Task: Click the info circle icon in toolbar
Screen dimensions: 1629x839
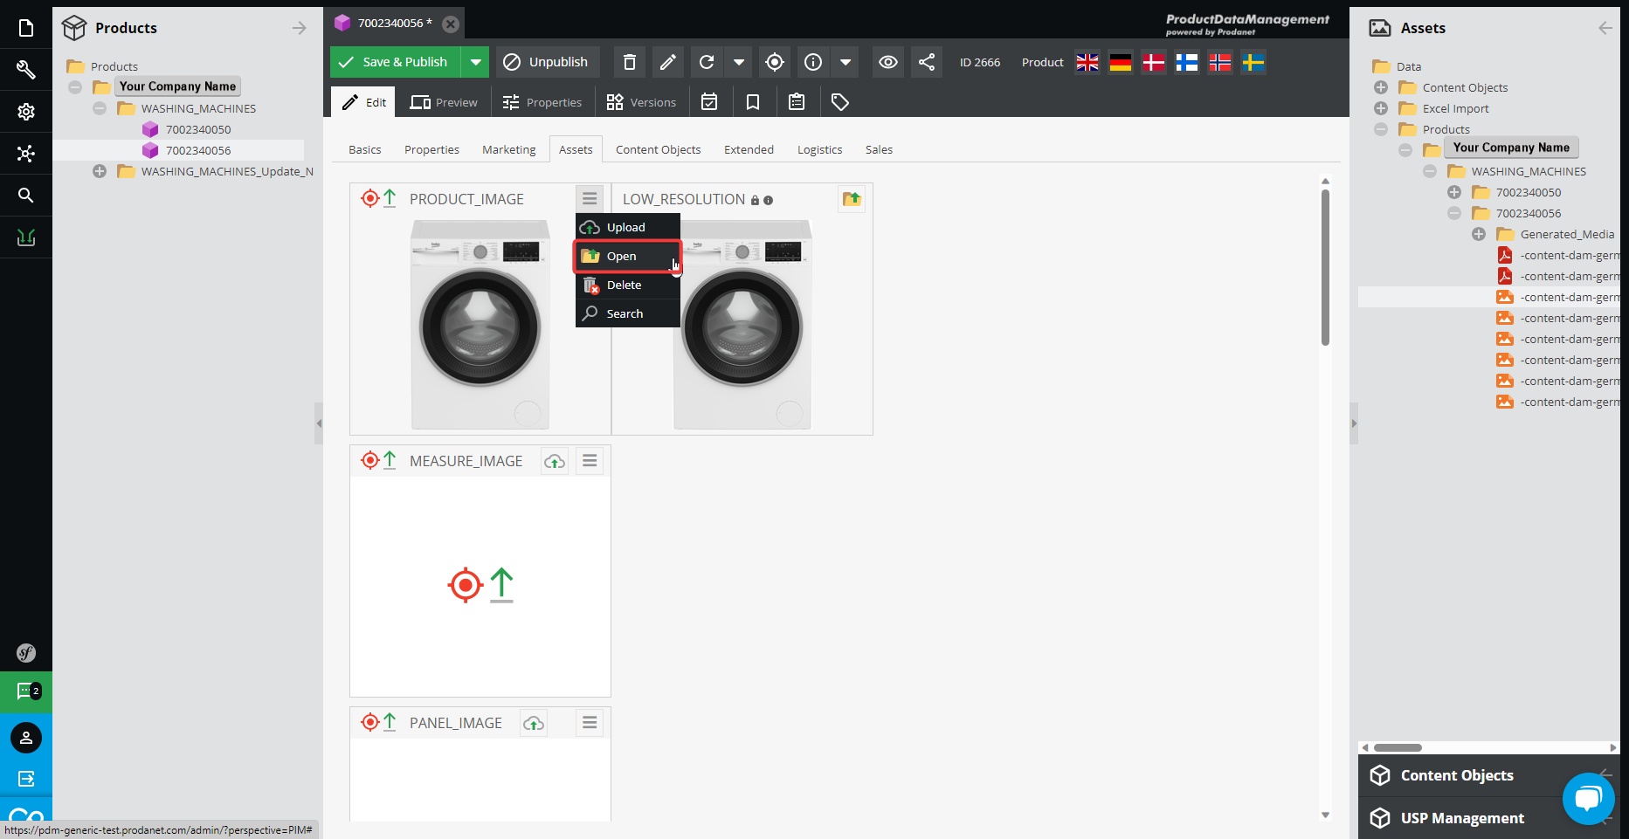Action: click(813, 62)
